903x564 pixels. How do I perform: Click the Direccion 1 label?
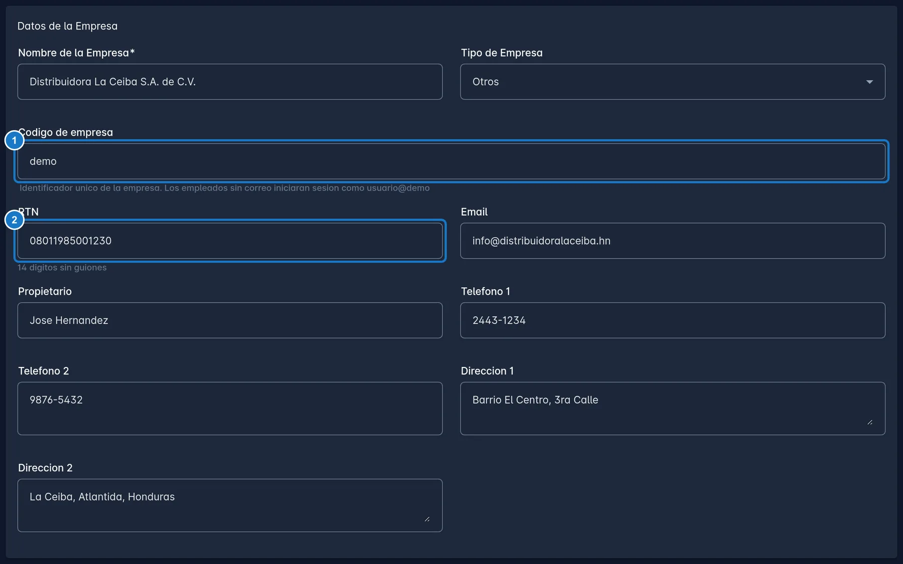click(x=487, y=371)
